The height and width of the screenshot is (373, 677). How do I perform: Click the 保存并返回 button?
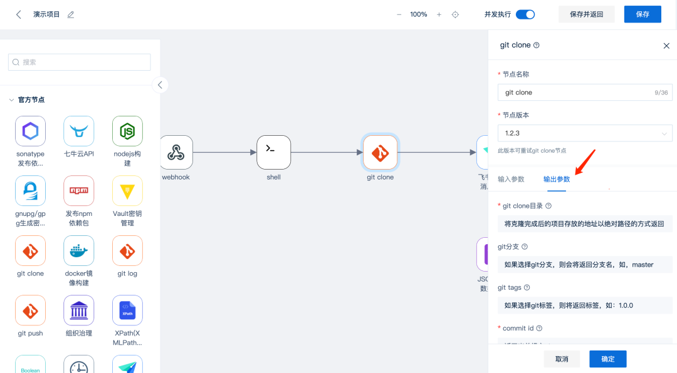coord(586,14)
